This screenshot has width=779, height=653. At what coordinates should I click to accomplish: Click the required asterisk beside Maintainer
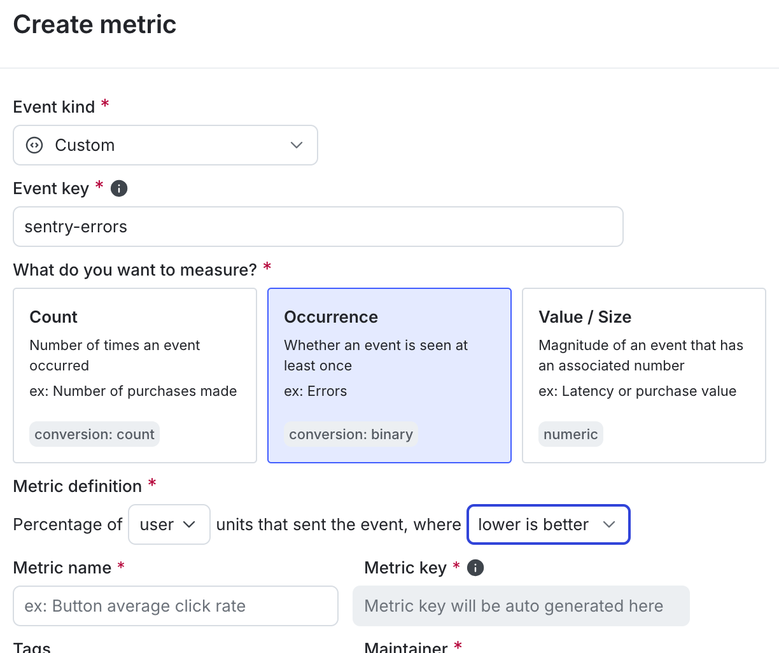click(458, 647)
